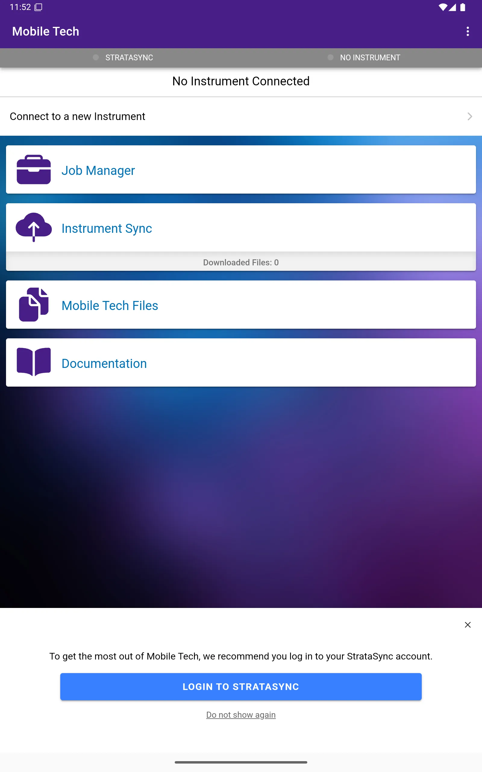Tap the bottom navigation gesture handle
Screen dimensions: 482x772
[241, 762]
